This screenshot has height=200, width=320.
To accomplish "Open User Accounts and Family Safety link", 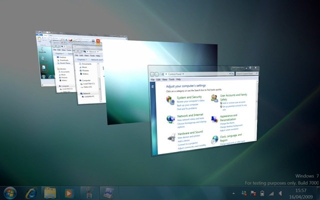I will point(233,97).
